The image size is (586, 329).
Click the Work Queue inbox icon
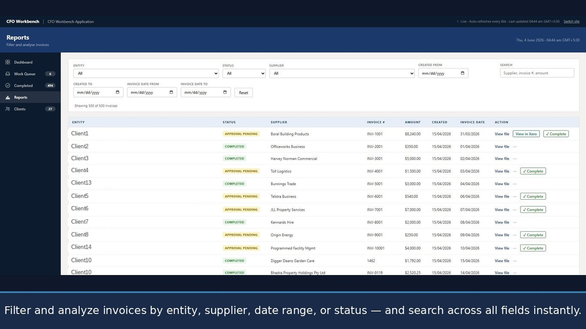coord(8,74)
